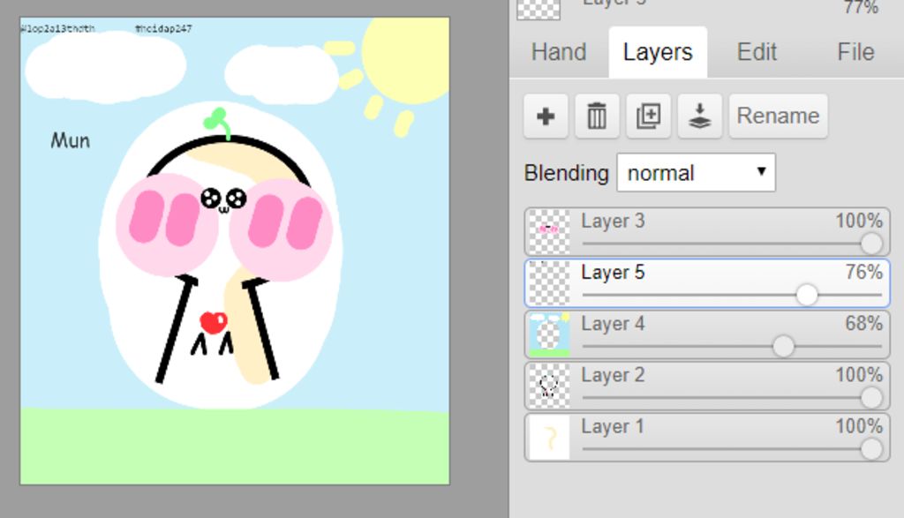Screen dimensions: 904x518
Task: Select the Layer 1 row
Action: coord(707,437)
